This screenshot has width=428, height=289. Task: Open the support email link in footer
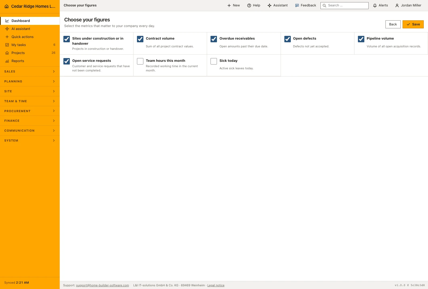point(102,286)
